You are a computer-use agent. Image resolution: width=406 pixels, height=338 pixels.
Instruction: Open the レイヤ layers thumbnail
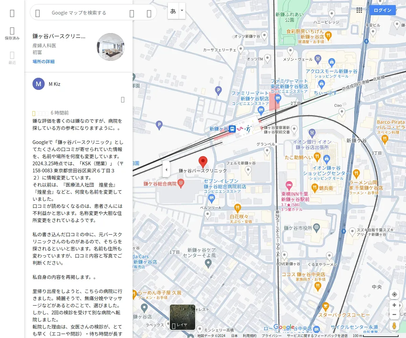tap(182, 317)
